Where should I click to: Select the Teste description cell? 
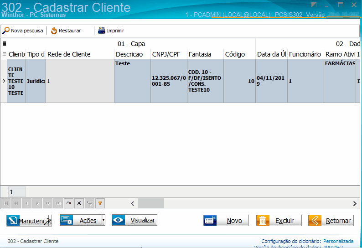132,81
